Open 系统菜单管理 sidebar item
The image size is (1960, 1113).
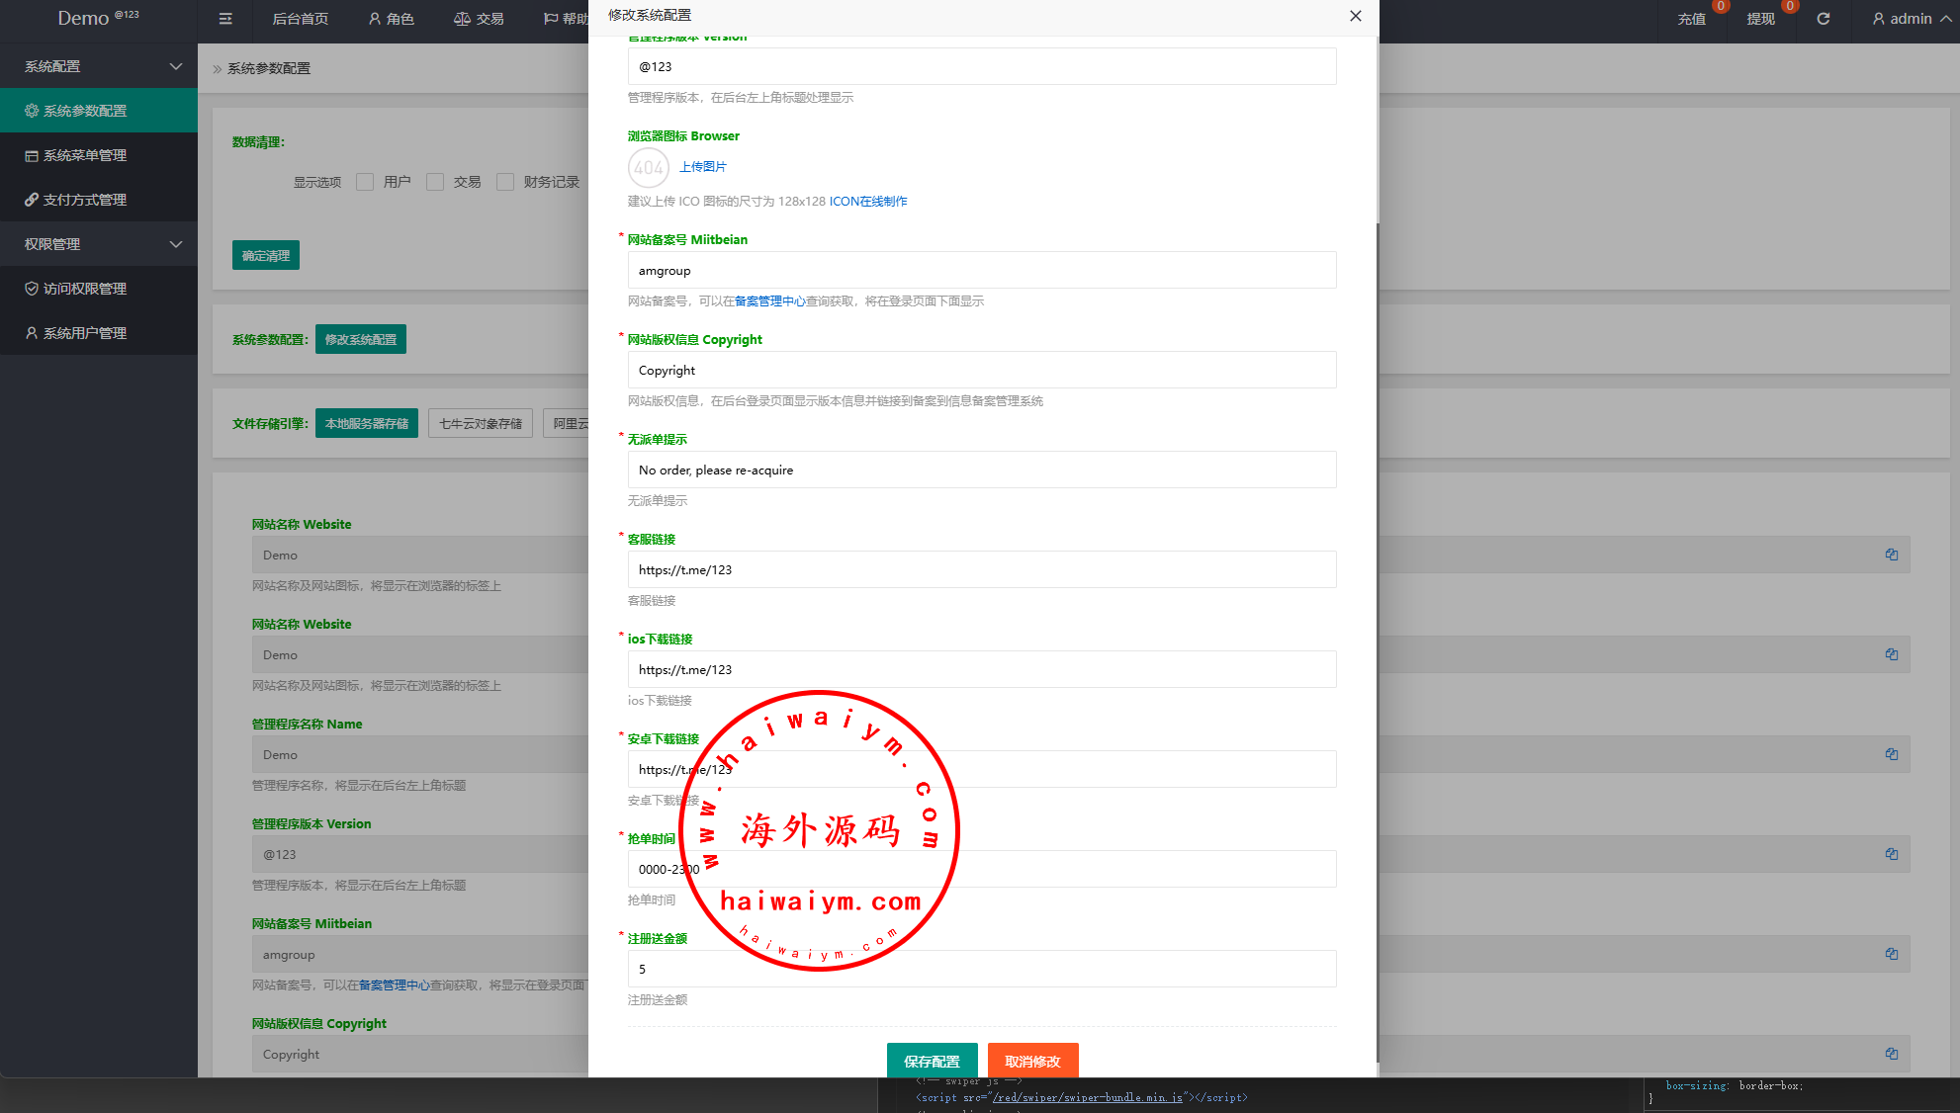85,155
